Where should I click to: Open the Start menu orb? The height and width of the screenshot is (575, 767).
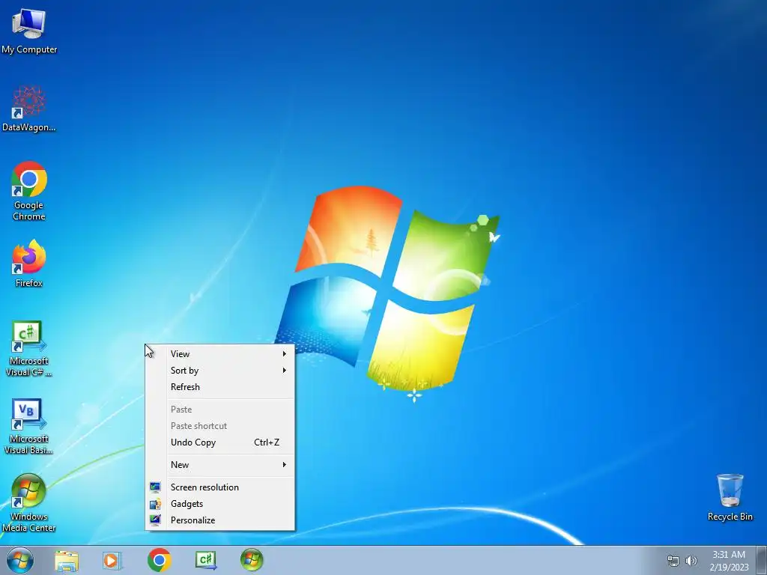(20, 560)
